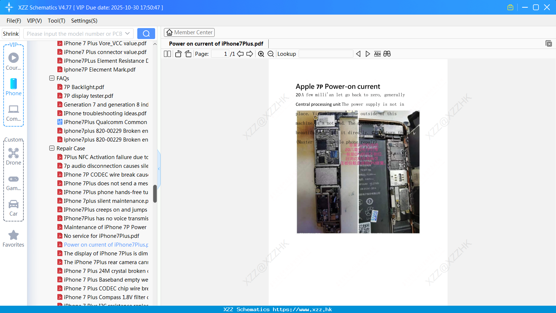Screen dimensions: 556x313
Task: Open IPhone troubleshooting ideas.pdf
Action: (x=105, y=113)
